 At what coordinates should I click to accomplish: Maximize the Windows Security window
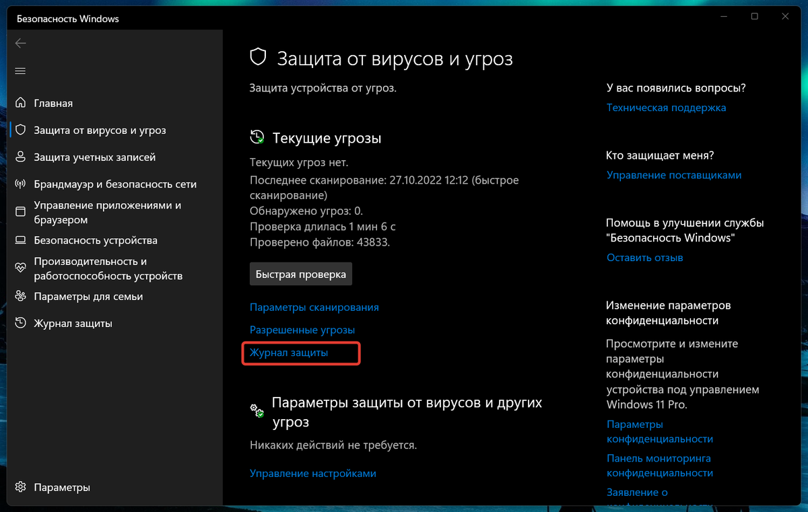click(x=754, y=16)
